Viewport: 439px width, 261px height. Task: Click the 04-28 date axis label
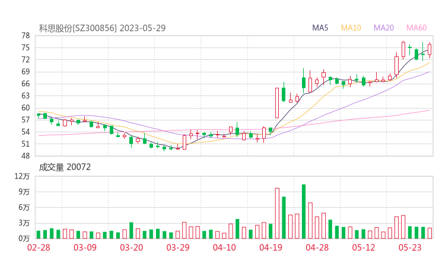[x=317, y=247]
